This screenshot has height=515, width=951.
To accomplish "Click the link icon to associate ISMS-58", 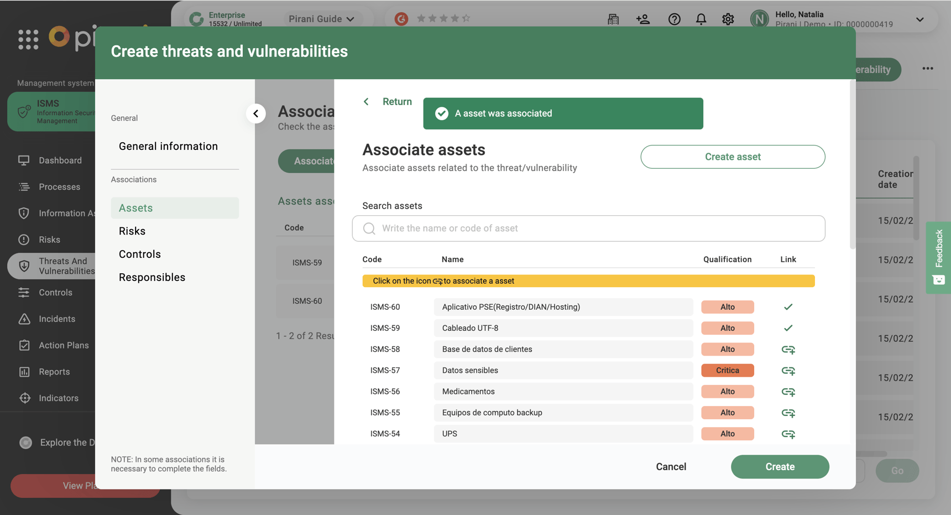I will point(788,349).
